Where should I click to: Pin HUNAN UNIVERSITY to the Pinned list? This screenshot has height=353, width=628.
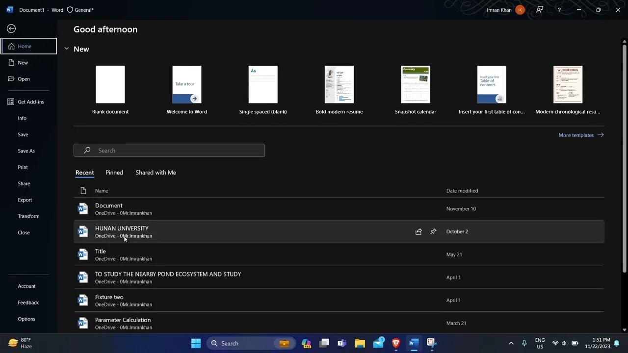(x=433, y=231)
